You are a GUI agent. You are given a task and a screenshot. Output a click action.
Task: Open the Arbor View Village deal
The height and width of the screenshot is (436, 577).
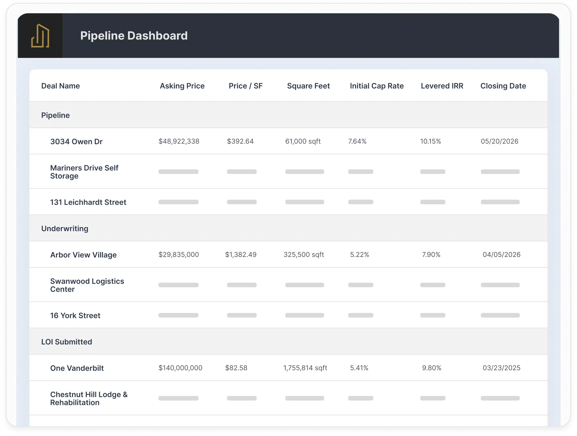(x=83, y=255)
